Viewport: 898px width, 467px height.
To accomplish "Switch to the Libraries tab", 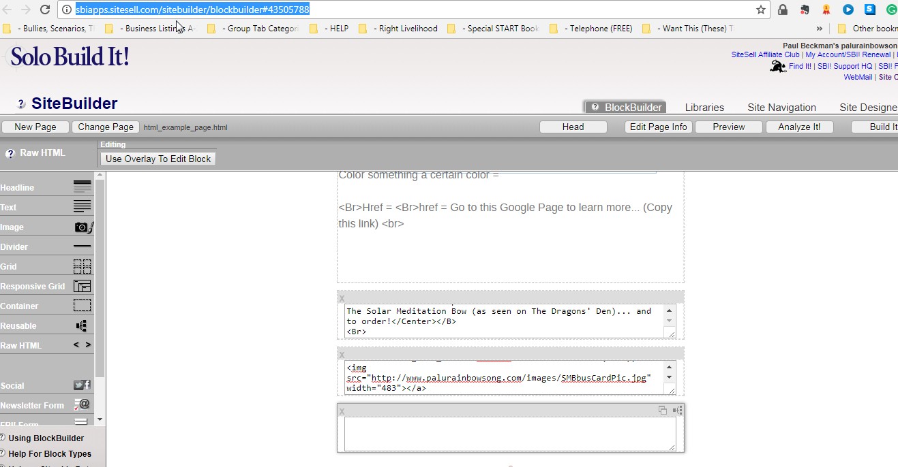I will click(704, 108).
